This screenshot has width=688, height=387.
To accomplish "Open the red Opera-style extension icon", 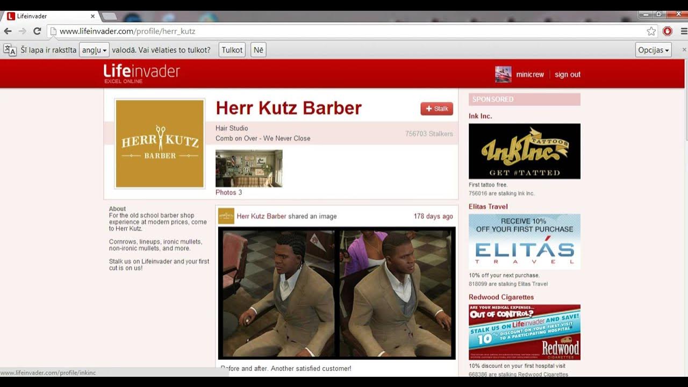I will pos(668,31).
